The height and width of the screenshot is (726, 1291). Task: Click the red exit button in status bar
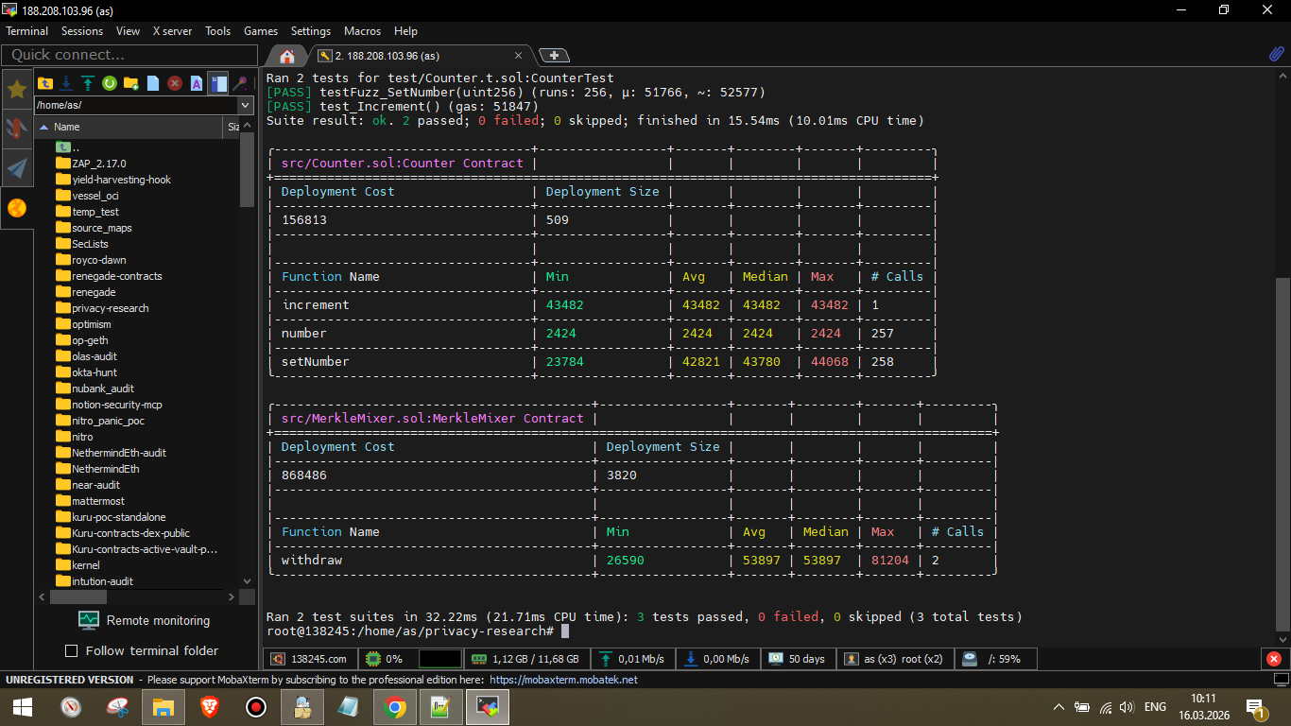pos(1274,659)
